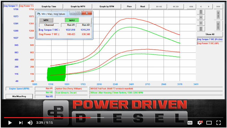227x128 pixels.
Task: Skip to the next video
Action: click(x=21, y=123)
